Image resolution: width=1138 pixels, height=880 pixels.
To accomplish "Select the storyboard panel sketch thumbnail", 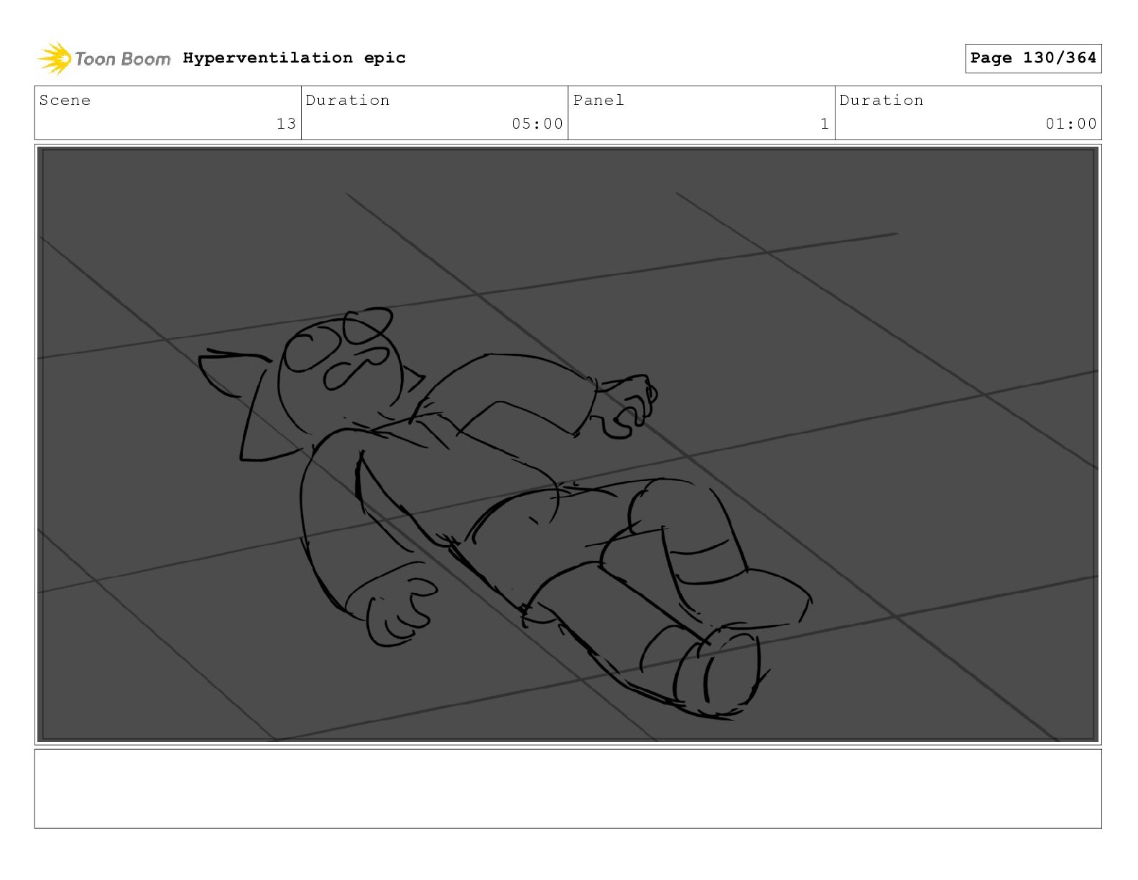I will pos(568,444).
